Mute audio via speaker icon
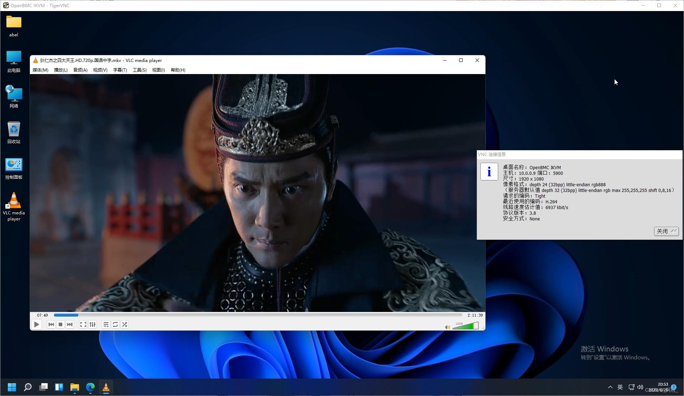The image size is (684, 396). [x=447, y=327]
